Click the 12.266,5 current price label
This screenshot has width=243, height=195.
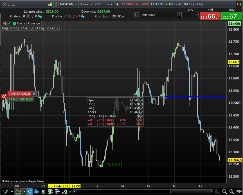pyautogui.click(x=235, y=160)
